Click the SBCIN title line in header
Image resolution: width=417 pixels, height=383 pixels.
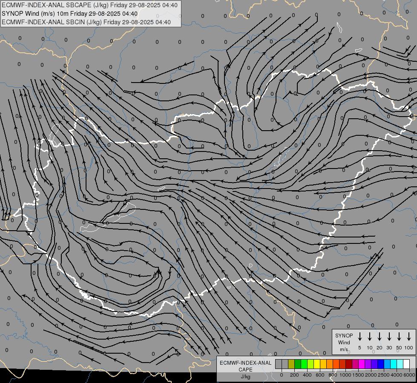point(86,22)
